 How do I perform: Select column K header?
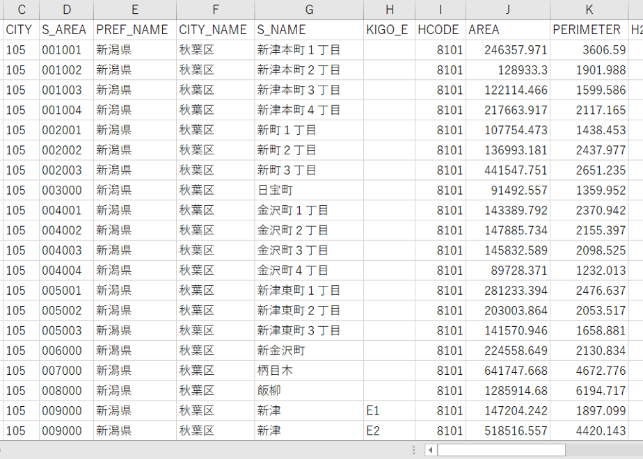589,10
